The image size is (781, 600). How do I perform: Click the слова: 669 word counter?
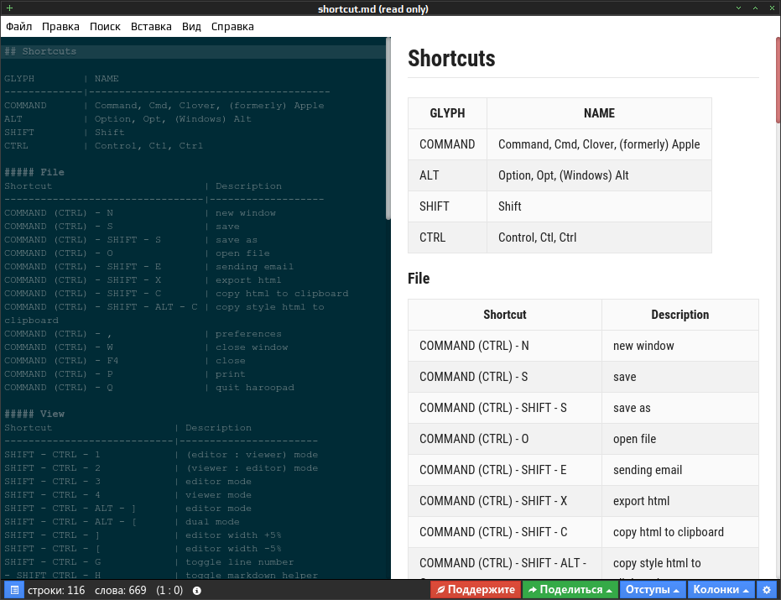(121, 591)
